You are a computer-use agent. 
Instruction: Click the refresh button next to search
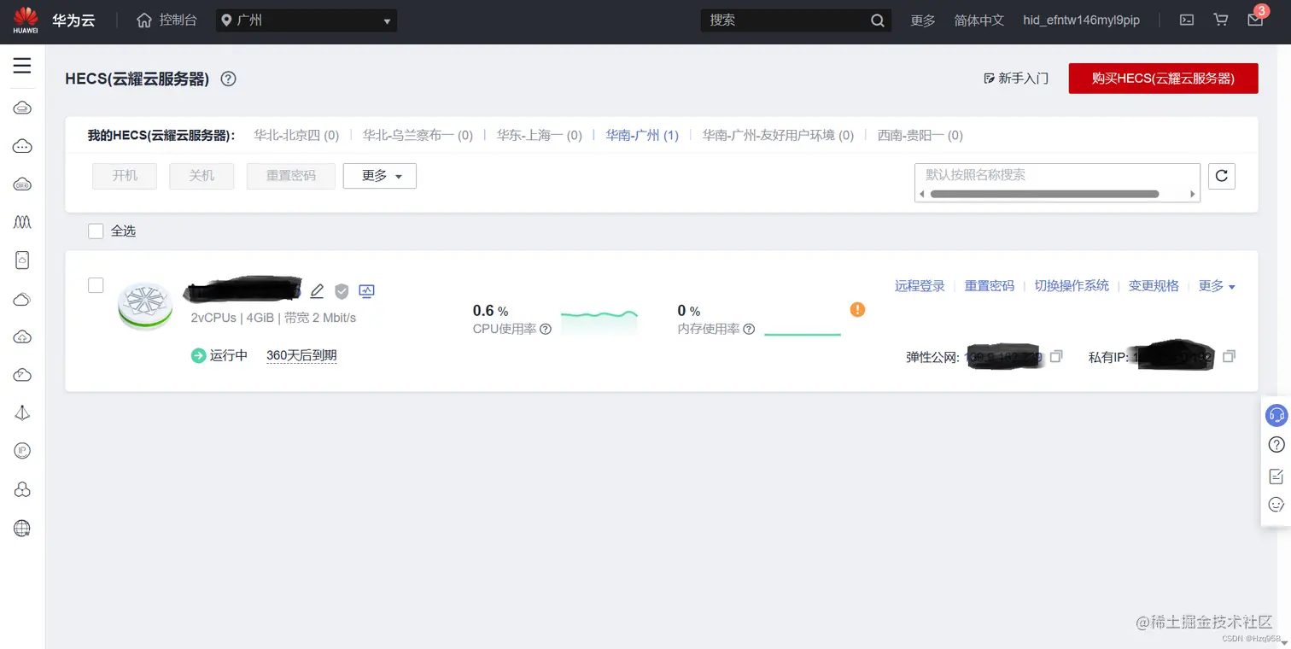pyautogui.click(x=1222, y=176)
